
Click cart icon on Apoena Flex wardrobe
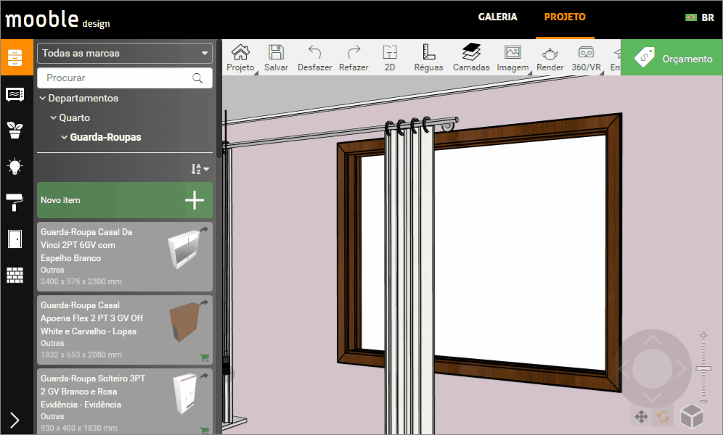204,357
